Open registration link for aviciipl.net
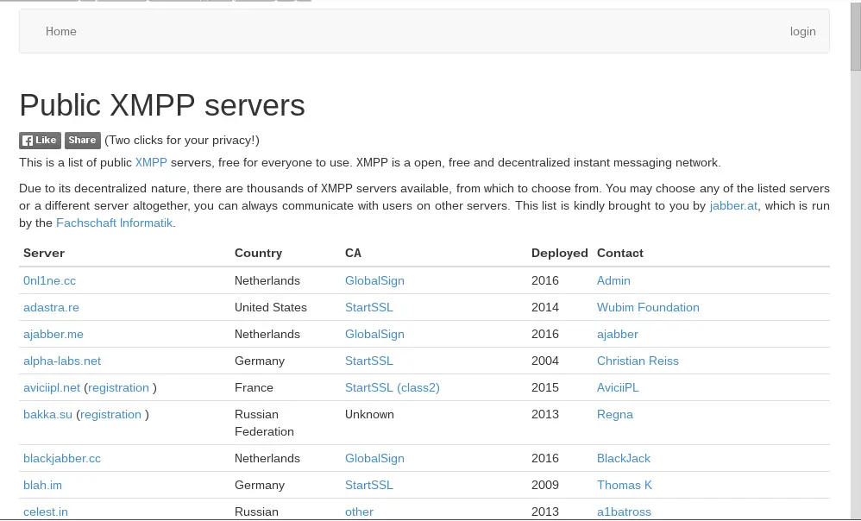This screenshot has height=521, width=861. coord(118,387)
